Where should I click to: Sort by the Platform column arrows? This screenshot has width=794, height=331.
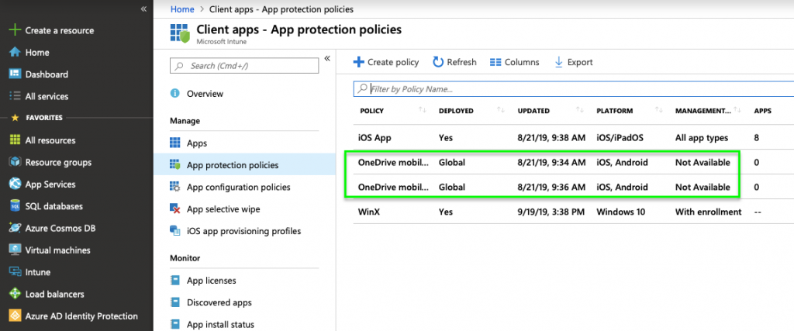(659, 111)
